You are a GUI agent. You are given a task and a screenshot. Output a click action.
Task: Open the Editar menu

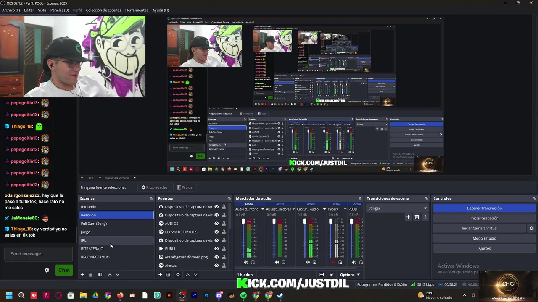pos(29,10)
